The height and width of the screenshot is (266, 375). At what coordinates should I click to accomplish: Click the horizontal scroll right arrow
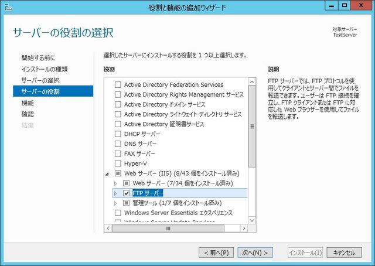click(x=244, y=228)
